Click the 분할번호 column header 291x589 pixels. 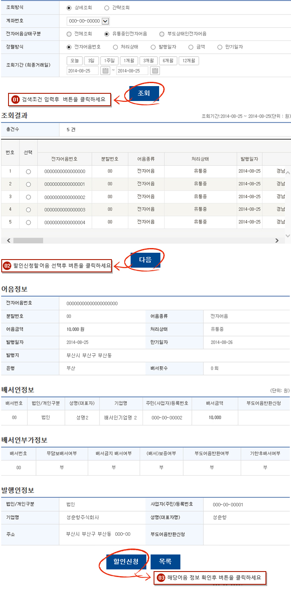pos(110,159)
